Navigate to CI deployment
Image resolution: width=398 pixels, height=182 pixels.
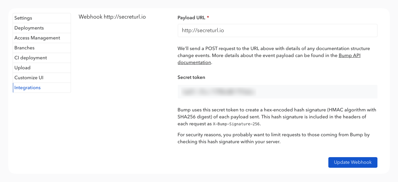(31, 58)
